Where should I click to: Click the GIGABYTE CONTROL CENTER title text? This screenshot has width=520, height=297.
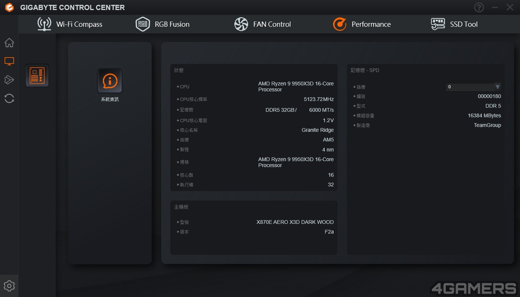(x=72, y=7)
